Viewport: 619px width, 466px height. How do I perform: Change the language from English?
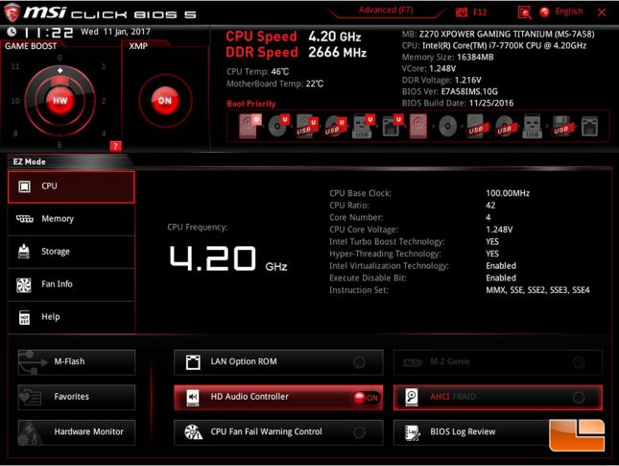pyautogui.click(x=569, y=12)
